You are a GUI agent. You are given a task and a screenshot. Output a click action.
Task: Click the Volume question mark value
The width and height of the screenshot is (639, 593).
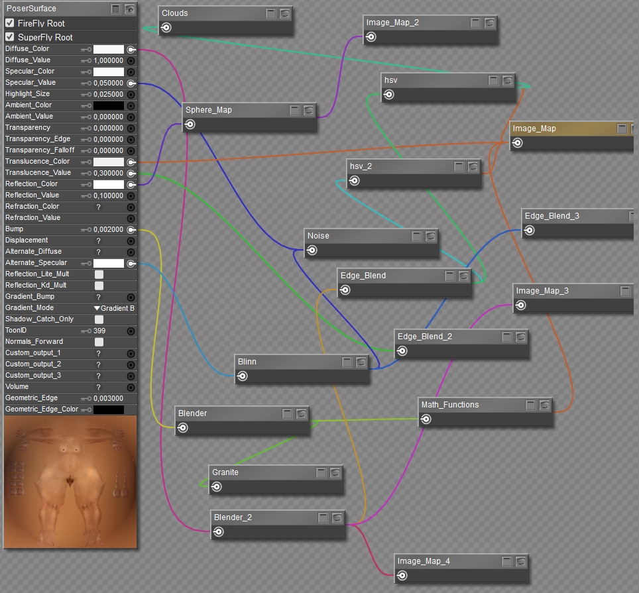98,387
